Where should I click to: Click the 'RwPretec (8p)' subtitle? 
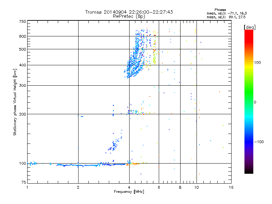(x=129, y=16)
